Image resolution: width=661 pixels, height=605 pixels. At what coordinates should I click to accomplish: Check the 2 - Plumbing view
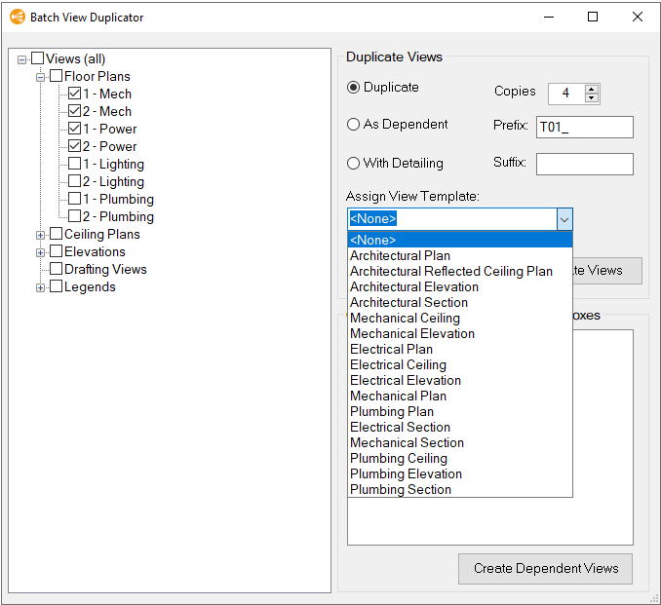coord(75,216)
